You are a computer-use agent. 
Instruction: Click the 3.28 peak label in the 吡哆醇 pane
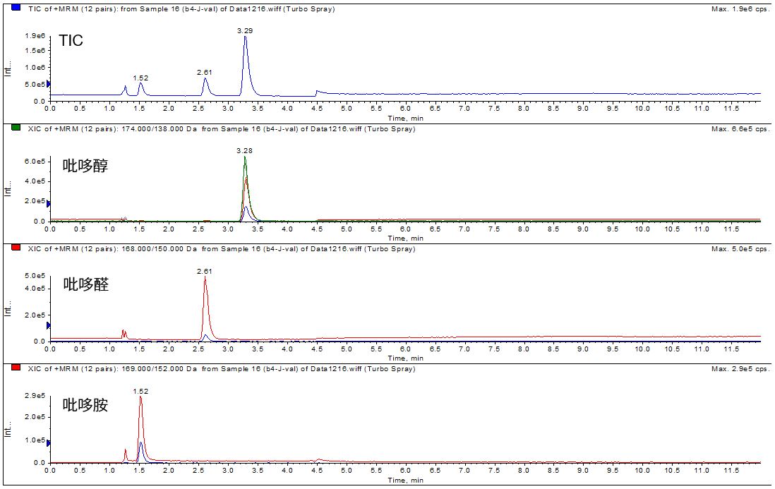click(x=245, y=150)
